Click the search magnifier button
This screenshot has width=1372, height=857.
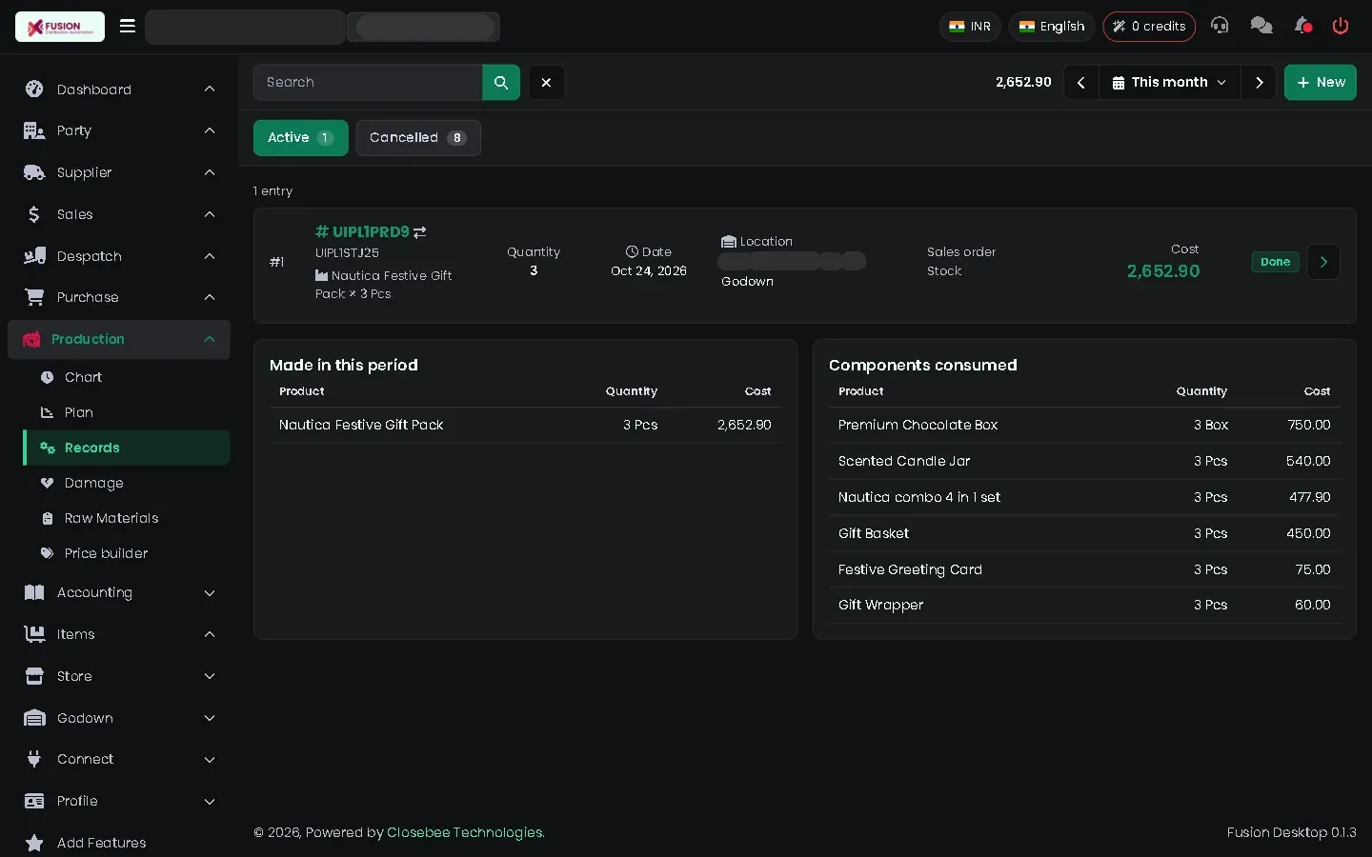[501, 83]
